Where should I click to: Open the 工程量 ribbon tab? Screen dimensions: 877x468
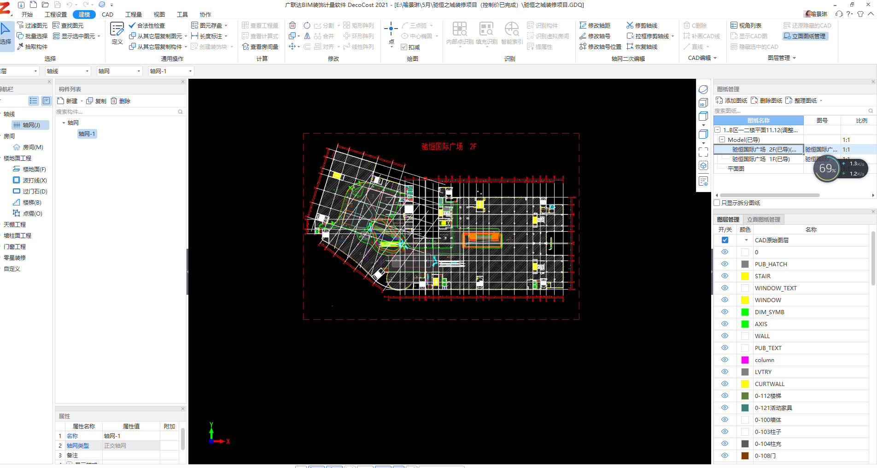134,14
